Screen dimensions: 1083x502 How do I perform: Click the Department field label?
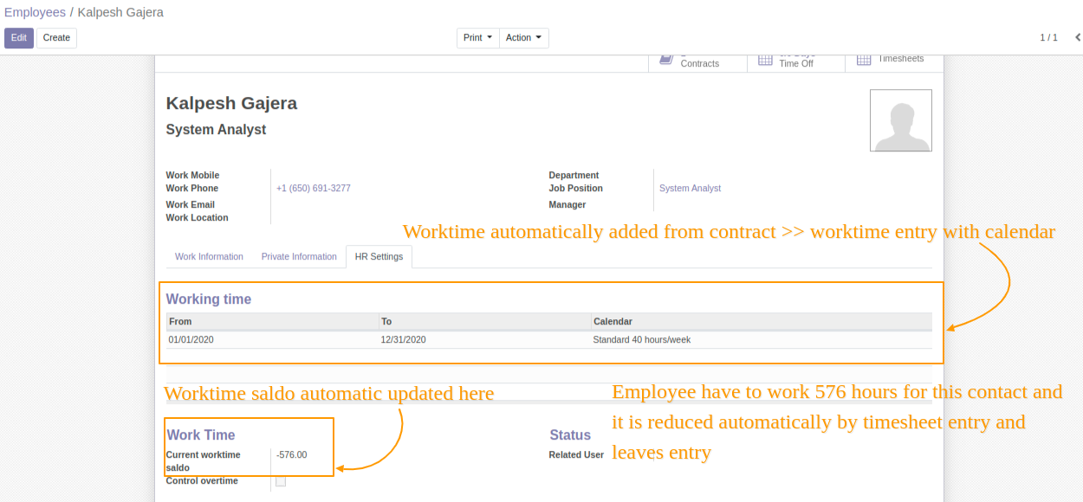(x=574, y=176)
